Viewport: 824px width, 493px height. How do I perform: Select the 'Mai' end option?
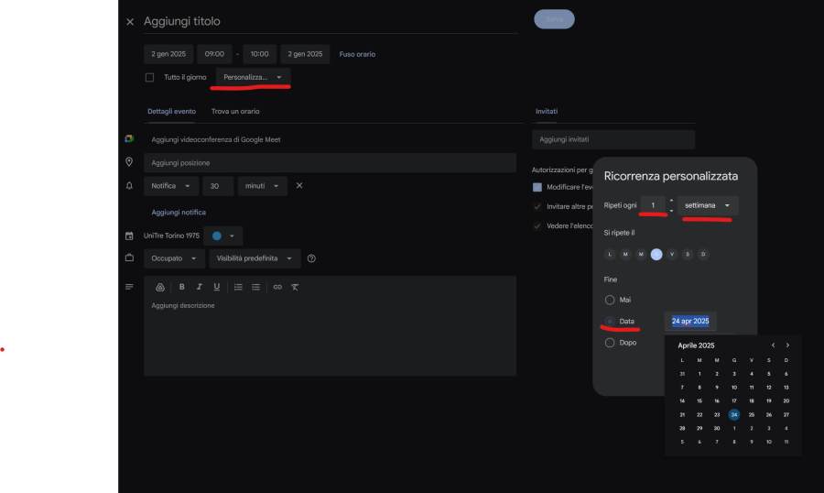tap(610, 300)
